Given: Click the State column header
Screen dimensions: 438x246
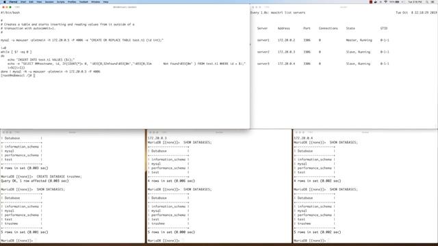Looking at the screenshot, I should pyautogui.click(x=350, y=29).
